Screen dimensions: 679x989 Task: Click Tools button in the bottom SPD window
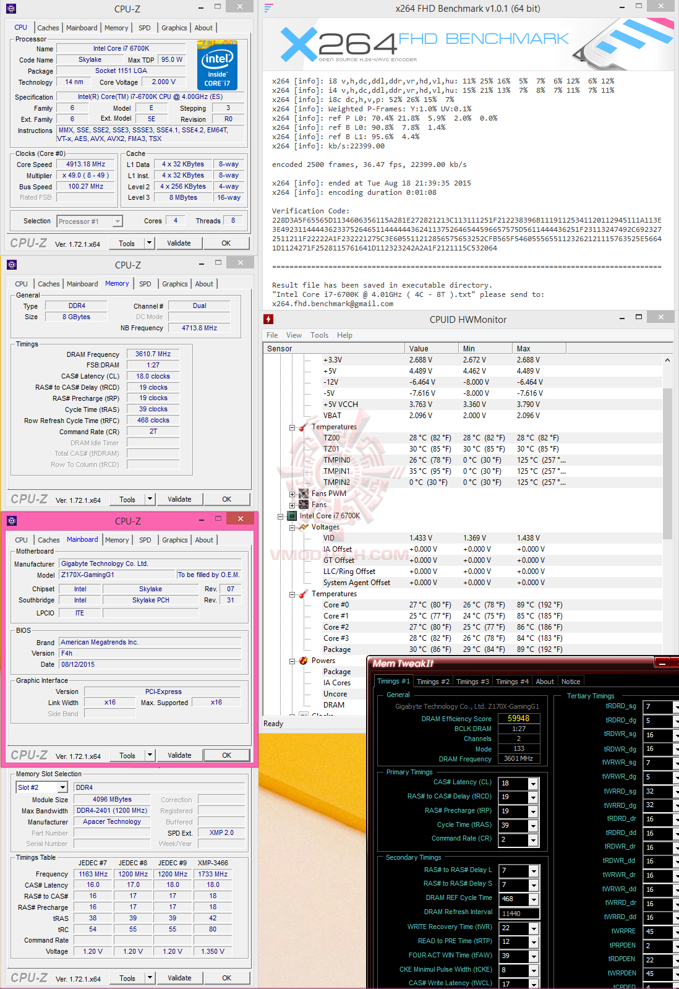pyautogui.click(x=127, y=978)
